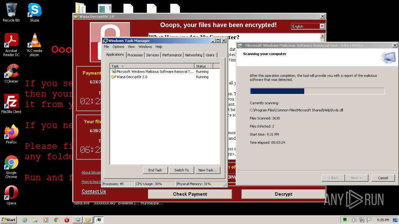The width and height of the screenshot is (399, 224).
Task: Open the How to buy bitcoins link
Action: pos(92,182)
